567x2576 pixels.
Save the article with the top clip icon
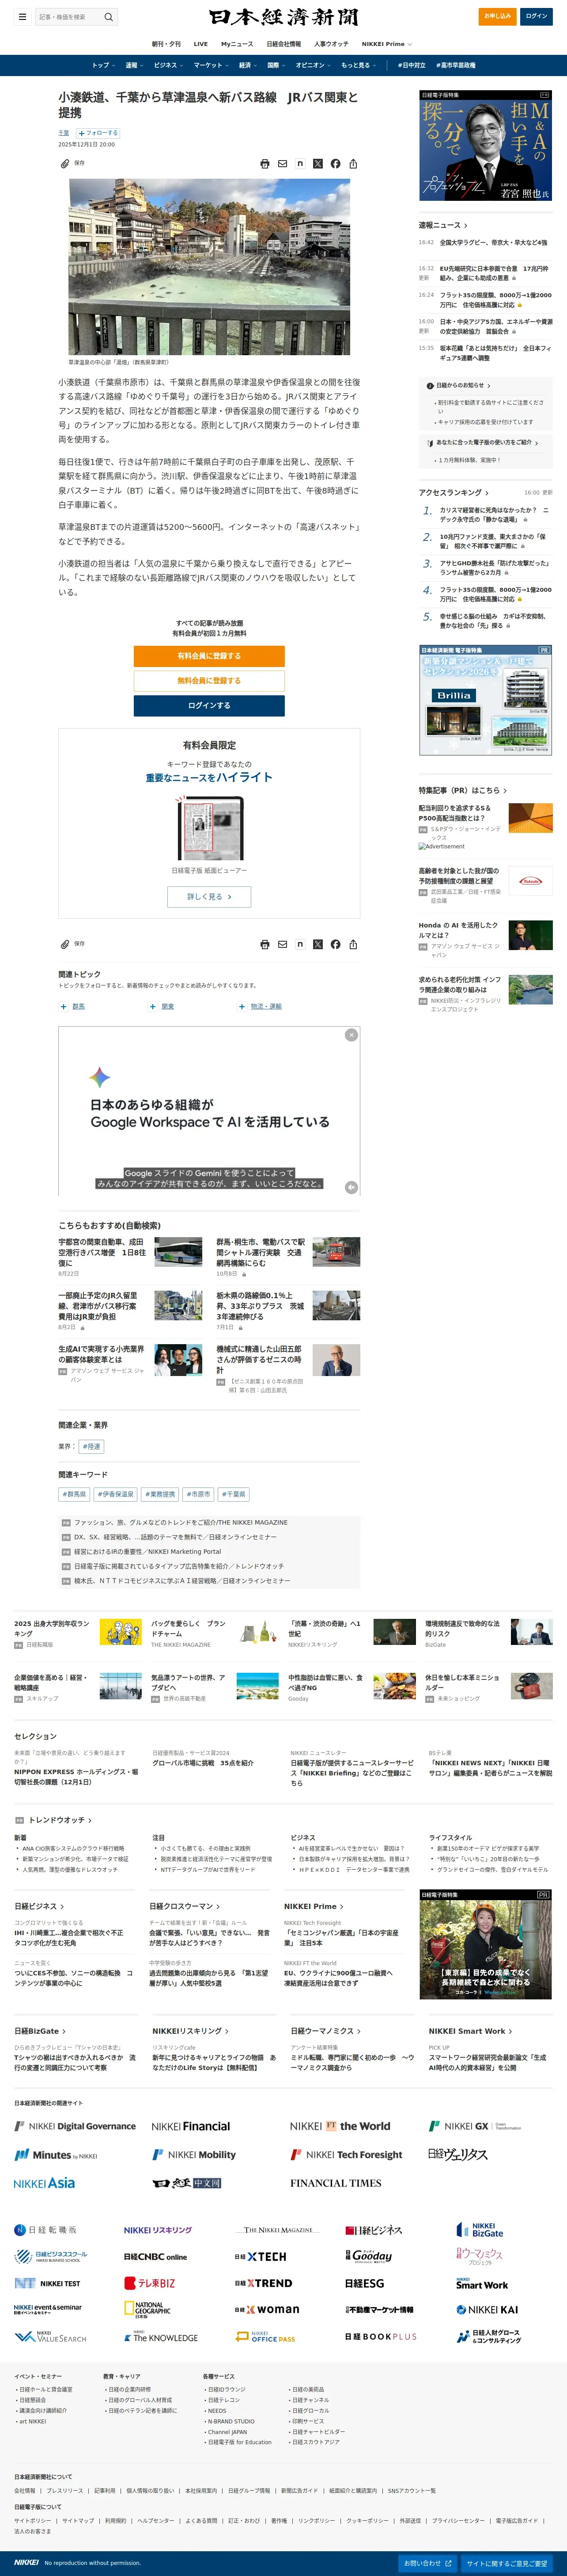pyautogui.click(x=65, y=163)
